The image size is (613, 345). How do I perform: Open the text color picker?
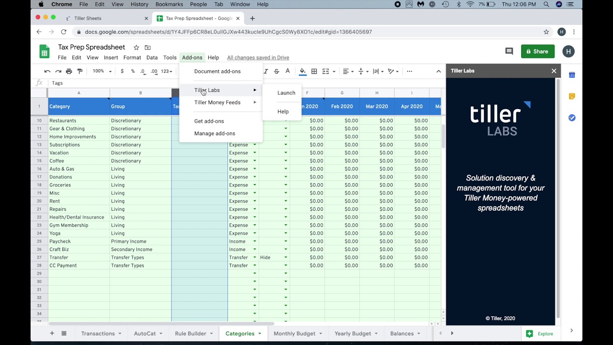pos(287,71)
